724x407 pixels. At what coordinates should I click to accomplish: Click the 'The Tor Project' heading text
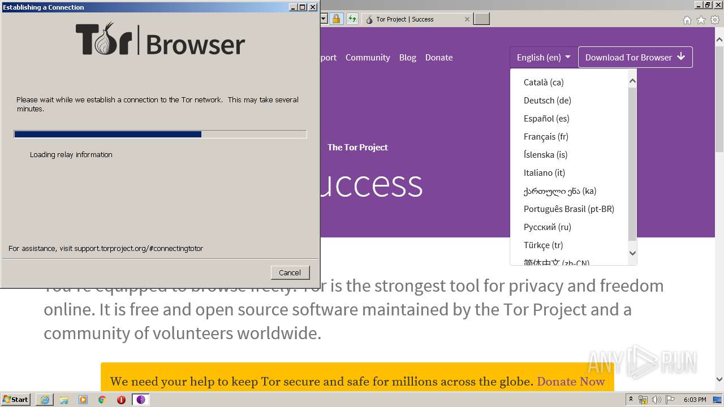point(357,147)
